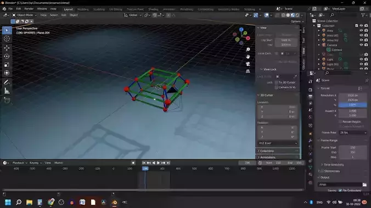Switch to solid viewport shading

[288, 15]
